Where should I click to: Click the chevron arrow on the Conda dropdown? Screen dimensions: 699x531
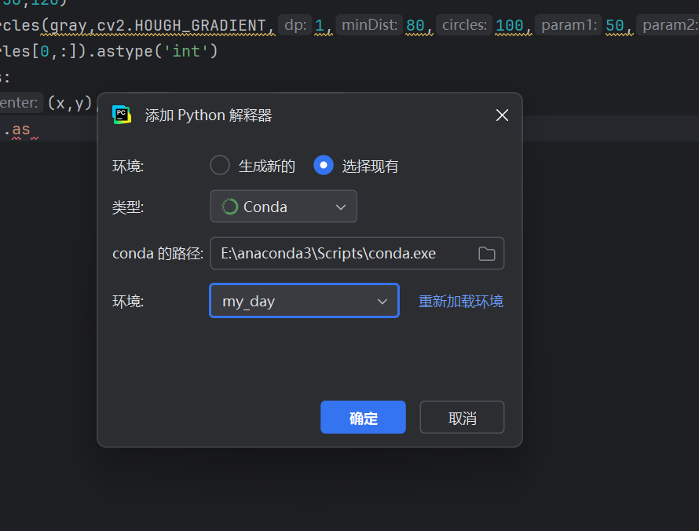click(341, 206)
